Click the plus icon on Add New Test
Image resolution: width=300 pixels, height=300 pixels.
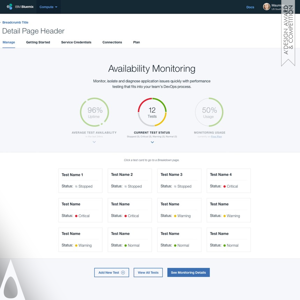pyautogui.click(x=122, y=272)
